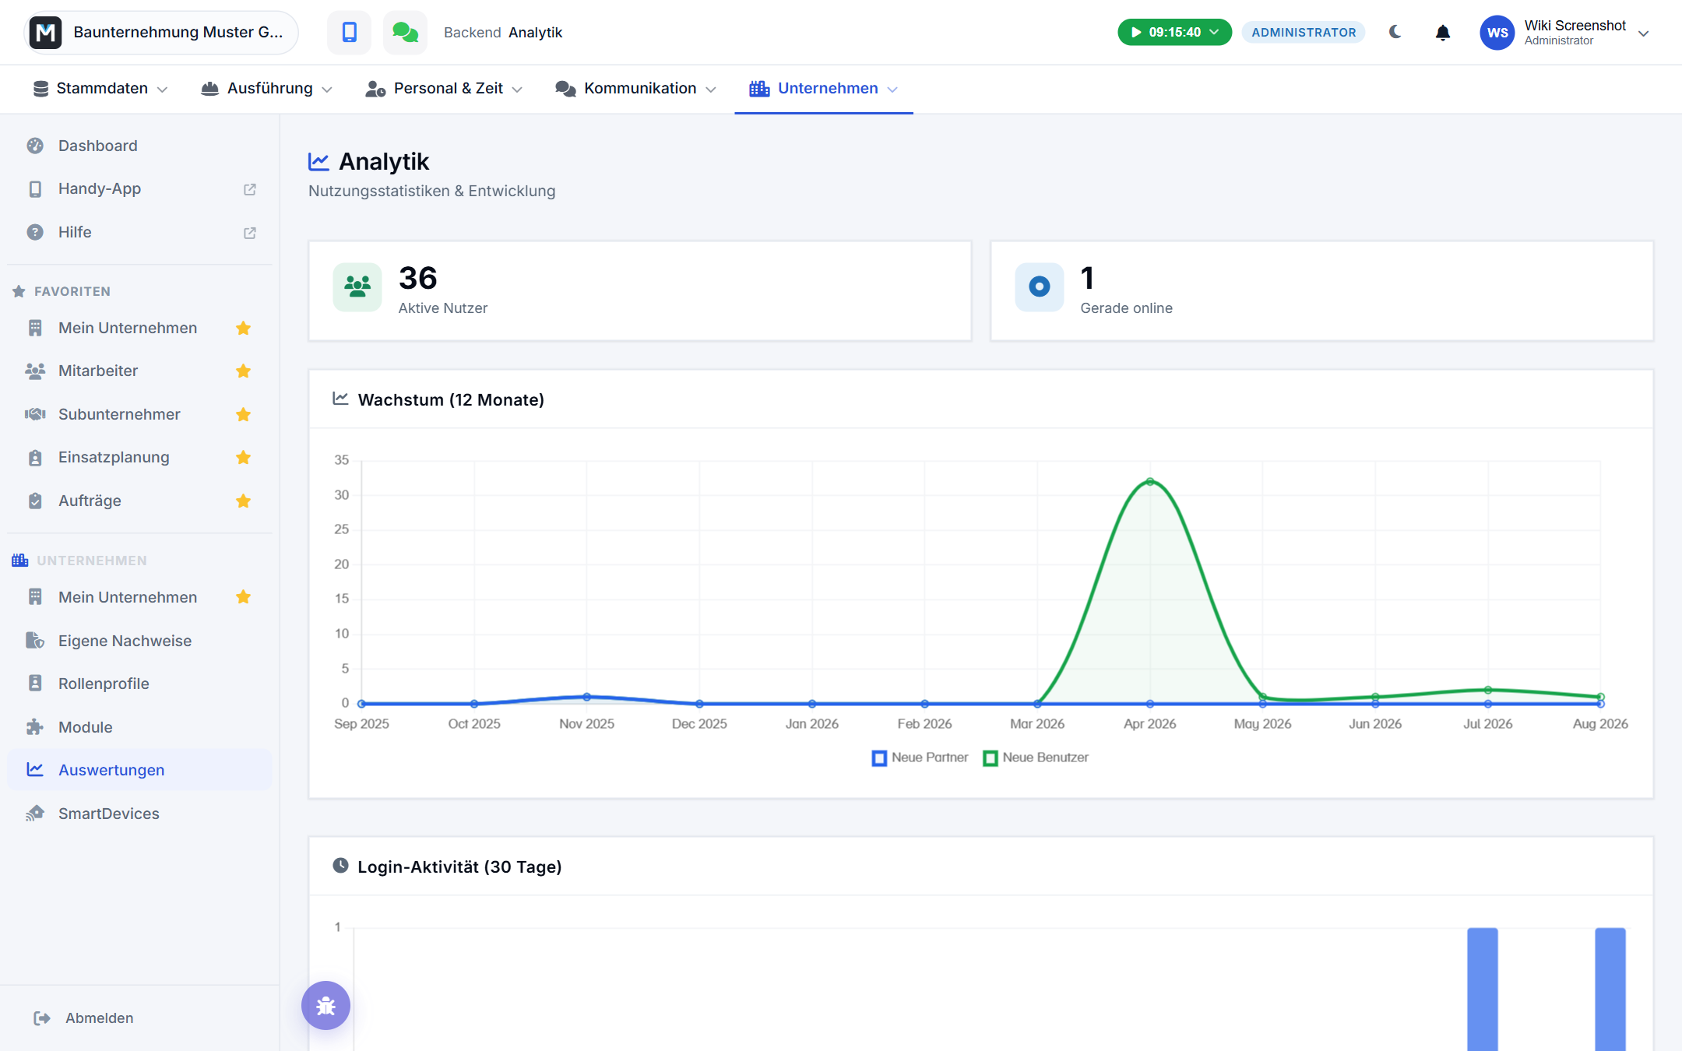This screenshot has width=1682, height=1051.
Task: Click the Gerade online stat card icon
Action: (1040, 286)
